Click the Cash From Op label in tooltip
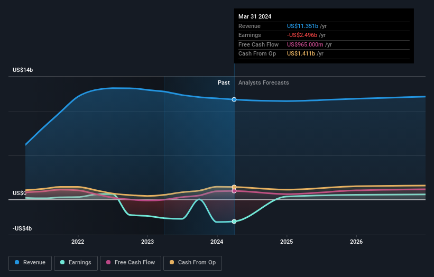This screenshot has width=434, height=277. [257, 54]
